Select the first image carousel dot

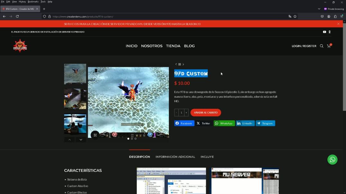click(x=128, y=139)
